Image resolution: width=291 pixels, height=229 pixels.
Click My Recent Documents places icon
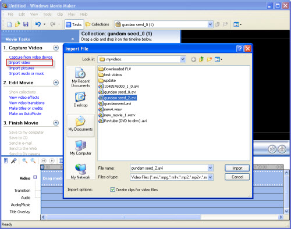(80, 77)
